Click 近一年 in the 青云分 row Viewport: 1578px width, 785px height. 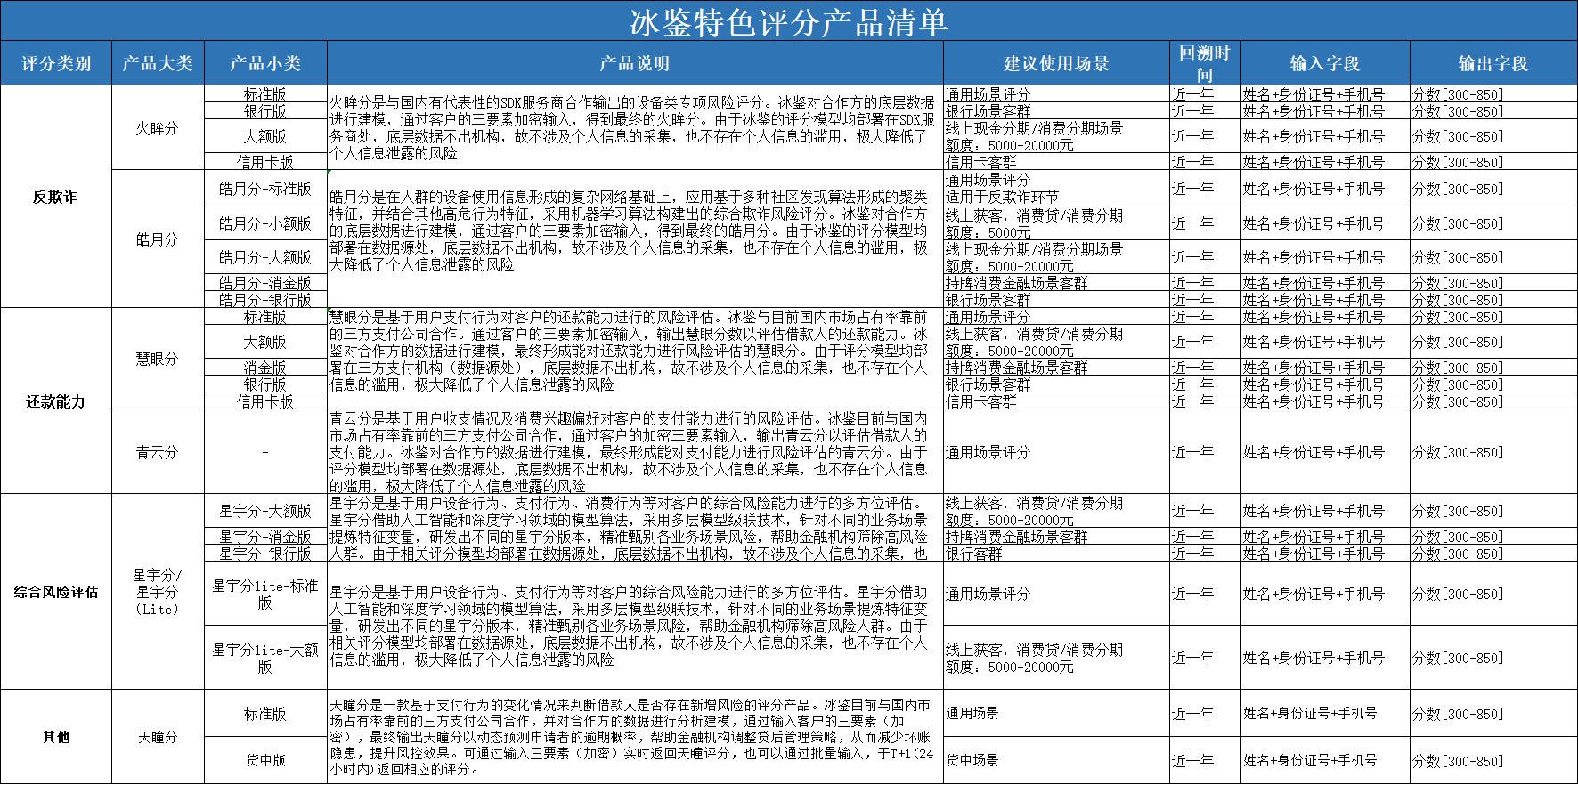coord(1205,452)
